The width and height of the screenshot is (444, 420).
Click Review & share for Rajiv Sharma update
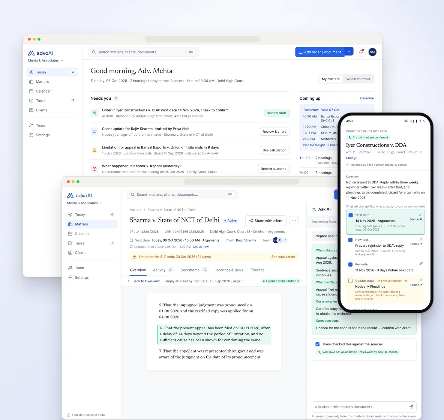click(274, 131)
